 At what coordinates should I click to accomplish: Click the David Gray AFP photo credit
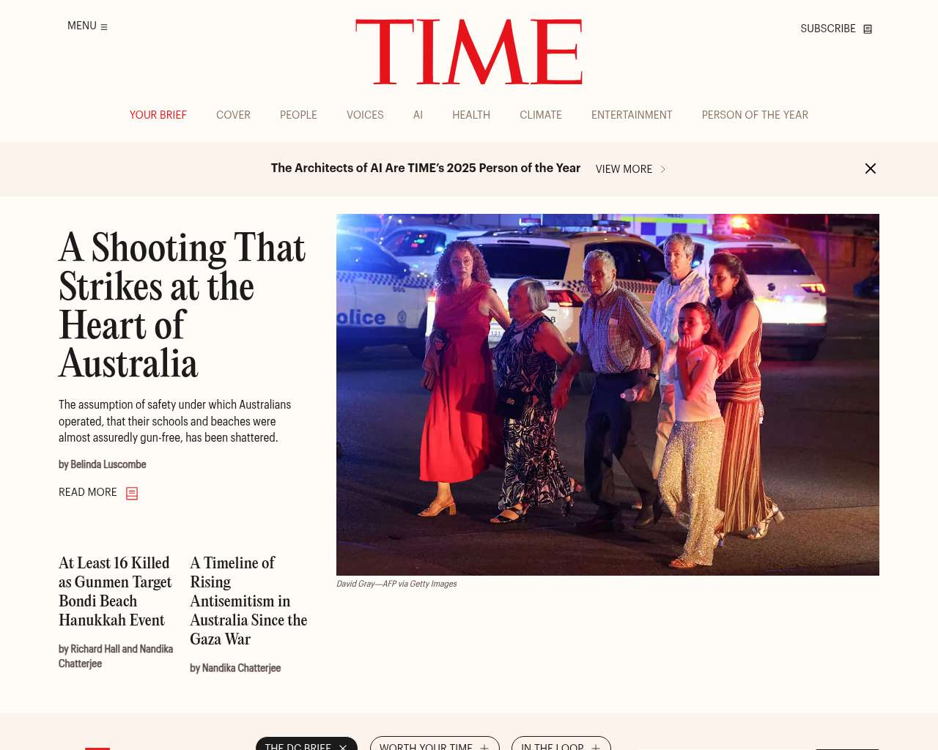tap(396, 584)
